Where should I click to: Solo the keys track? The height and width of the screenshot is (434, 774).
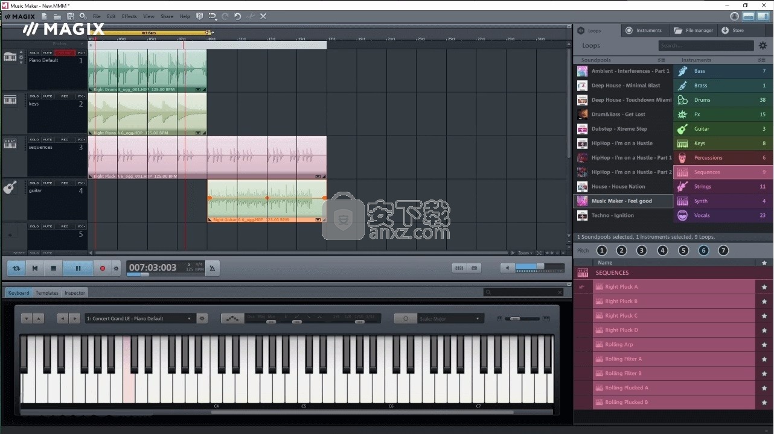34,96
